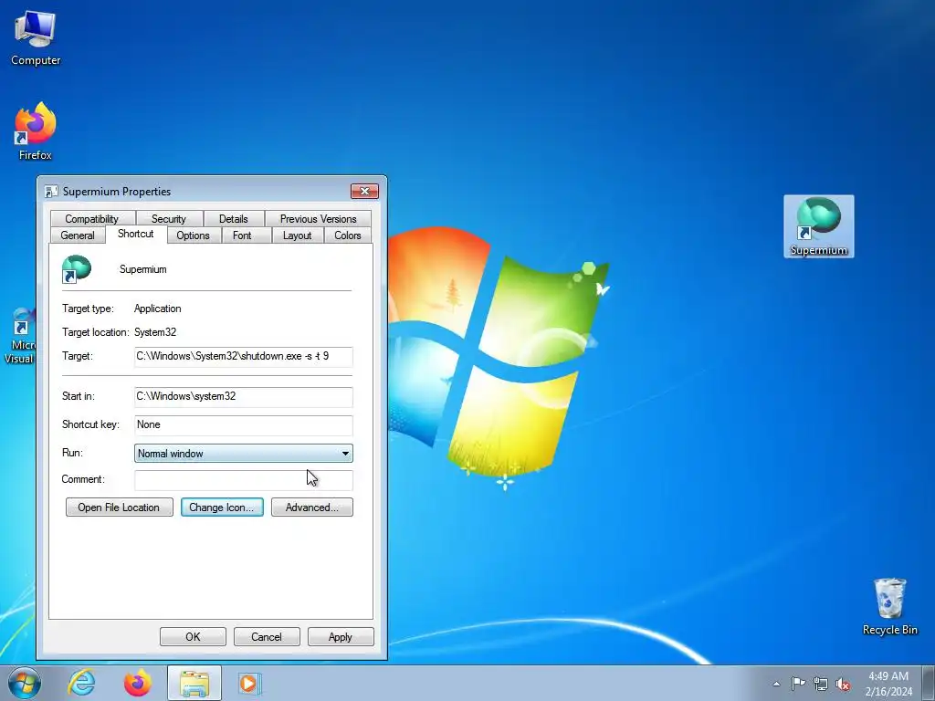The width and height of the screenshot is (935, 701).
Task: Click the network icon in the system tray
Action: click(x=821, y=684)
